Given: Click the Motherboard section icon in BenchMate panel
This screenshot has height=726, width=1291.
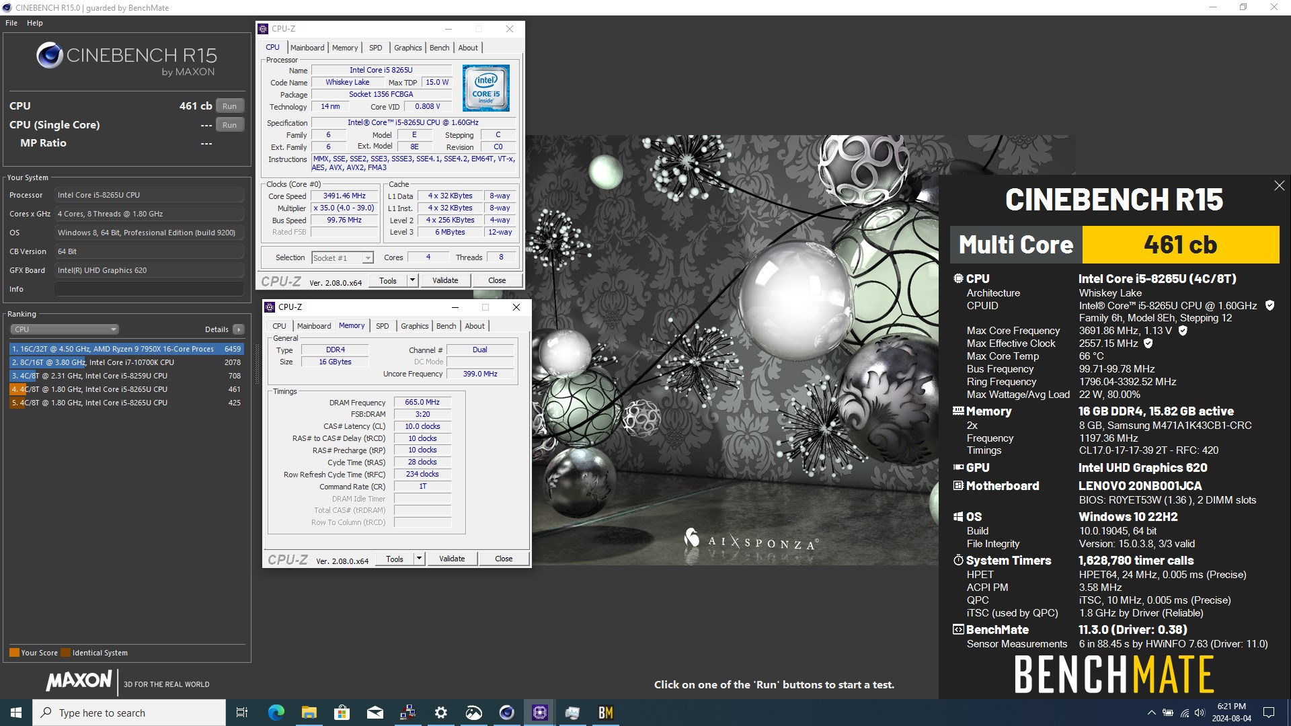Looking at the screenshot, I should pyautogui.click(x=958, y=486).
